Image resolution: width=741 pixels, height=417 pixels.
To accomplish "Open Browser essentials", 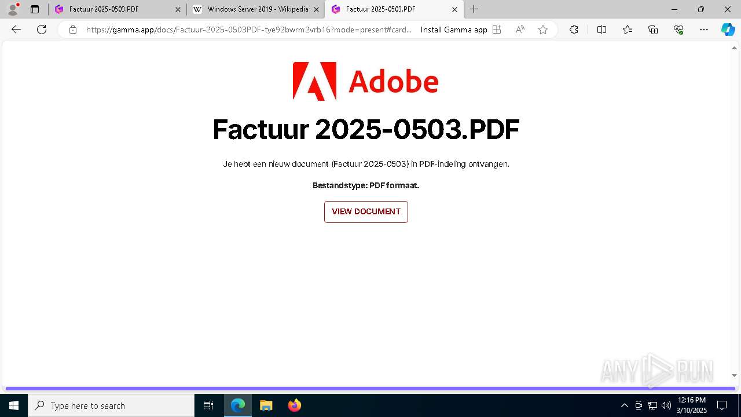I will pos(678,30).
